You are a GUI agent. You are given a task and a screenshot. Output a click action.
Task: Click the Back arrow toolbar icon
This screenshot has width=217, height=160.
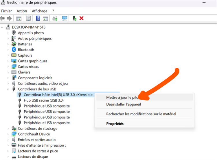[2, 18]
